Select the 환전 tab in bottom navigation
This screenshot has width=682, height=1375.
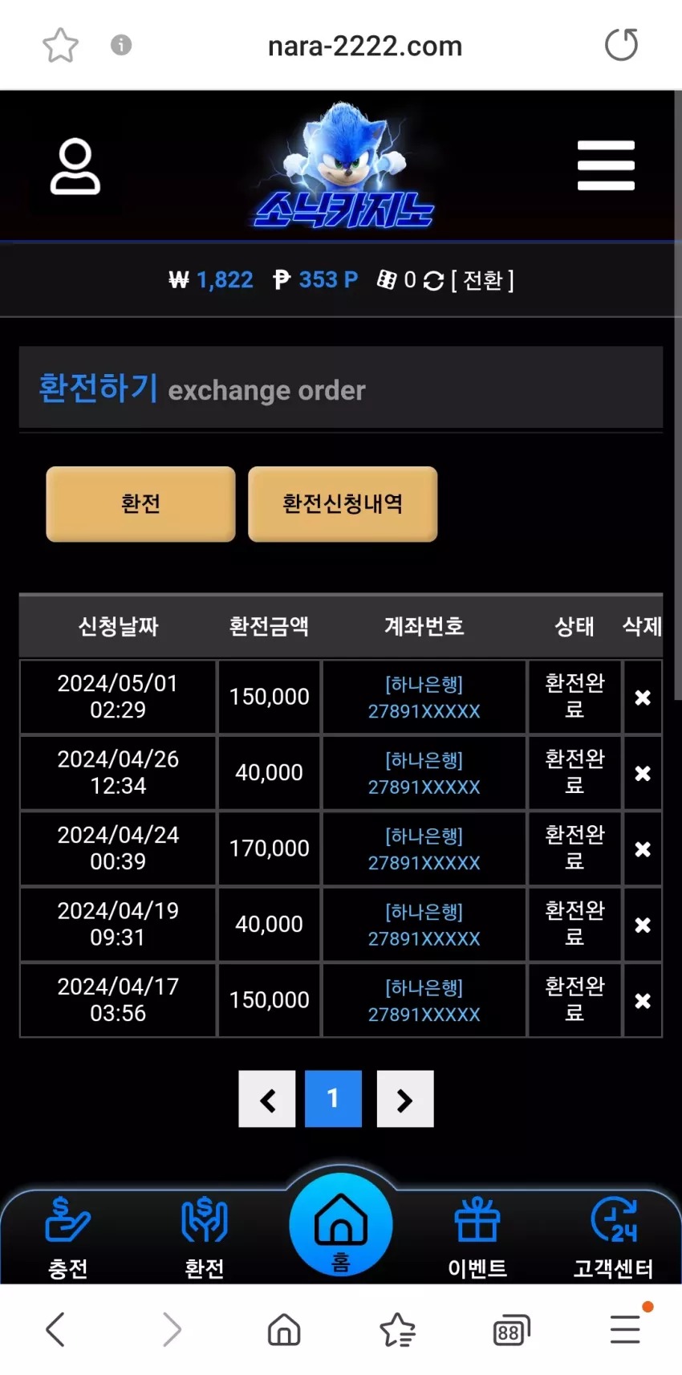[205, 1237]
